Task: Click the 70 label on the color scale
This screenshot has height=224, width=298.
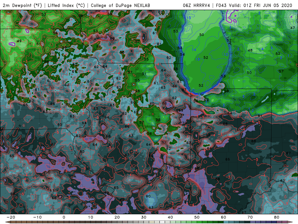Action: (250, 217)
